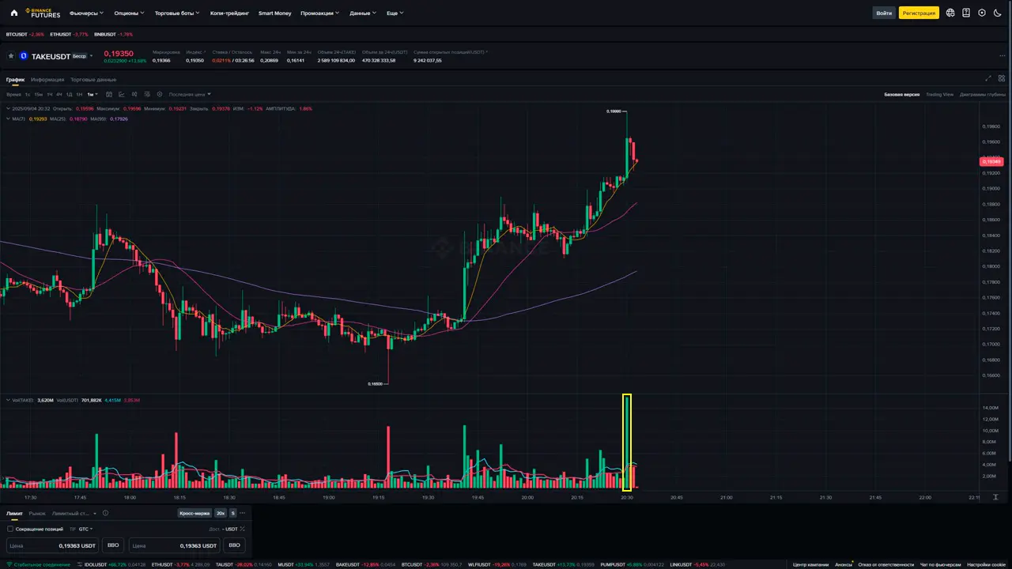Switch to the Информация tab
The height and width of the screenshot is (569, 1012).
tap(48, 79)
